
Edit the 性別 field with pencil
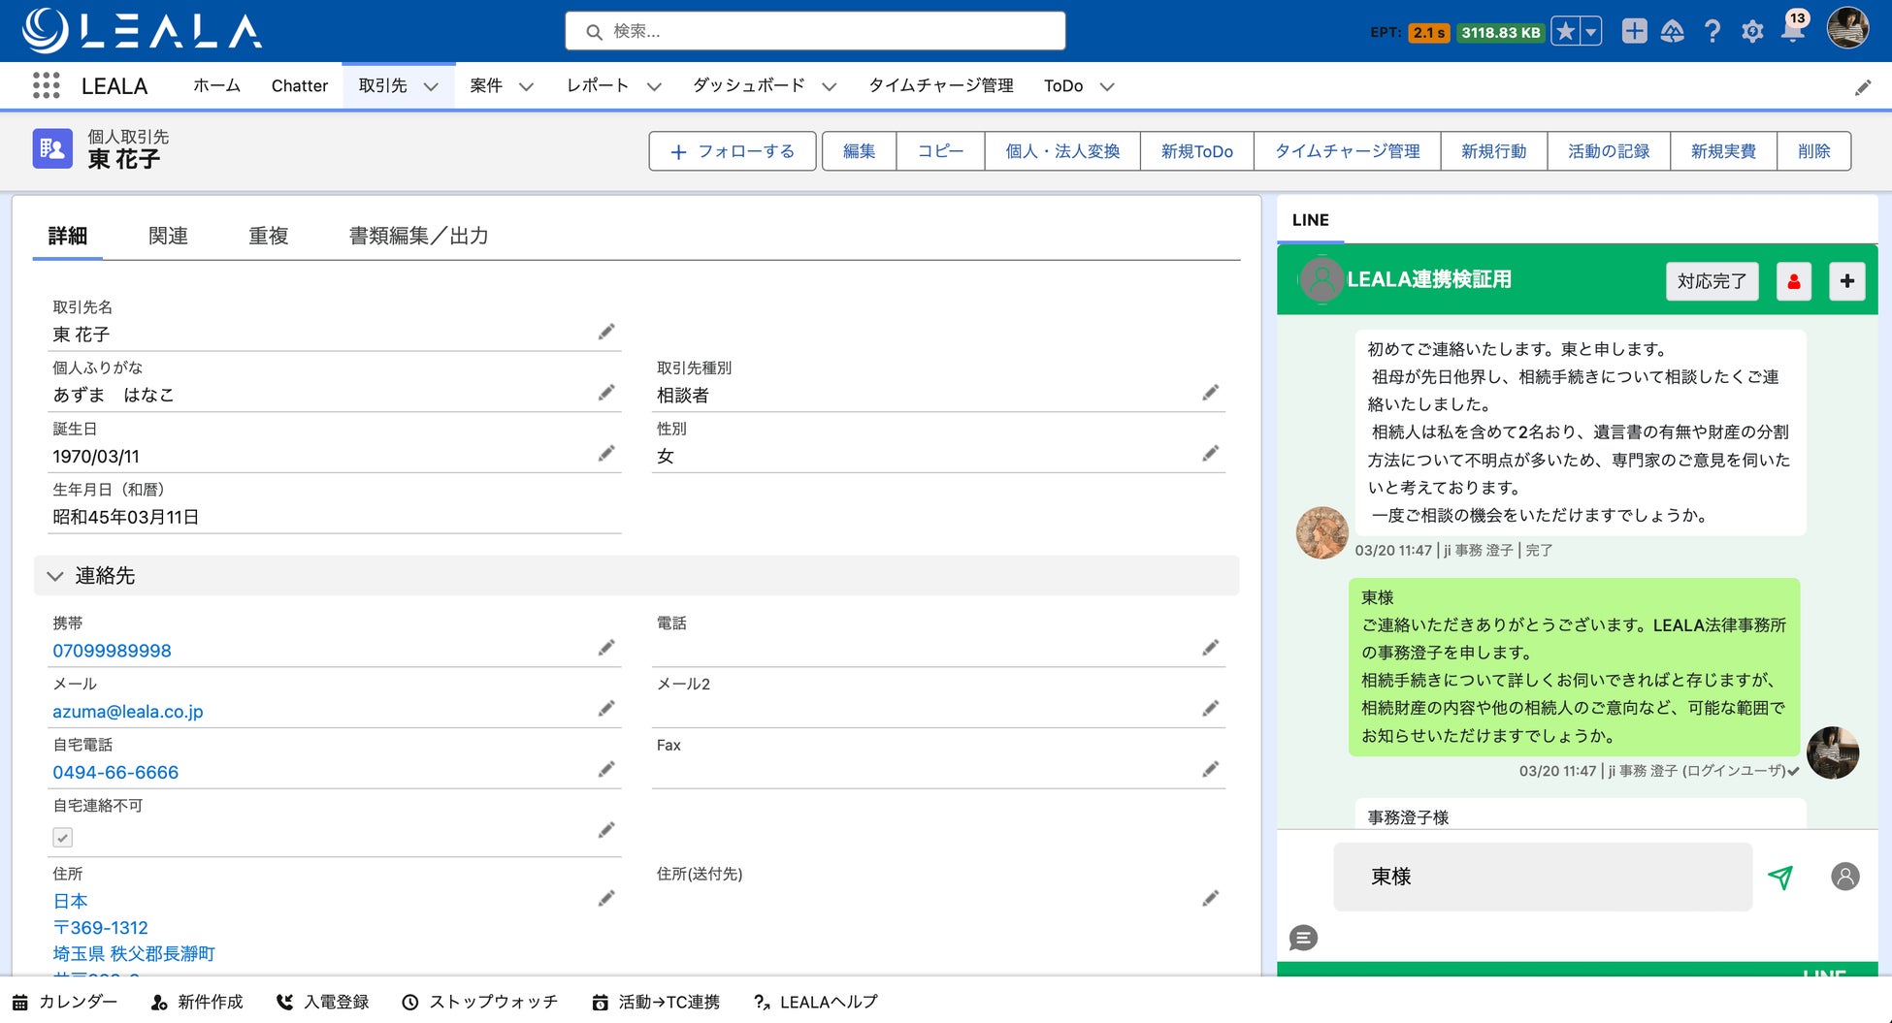click(1211, 454)
